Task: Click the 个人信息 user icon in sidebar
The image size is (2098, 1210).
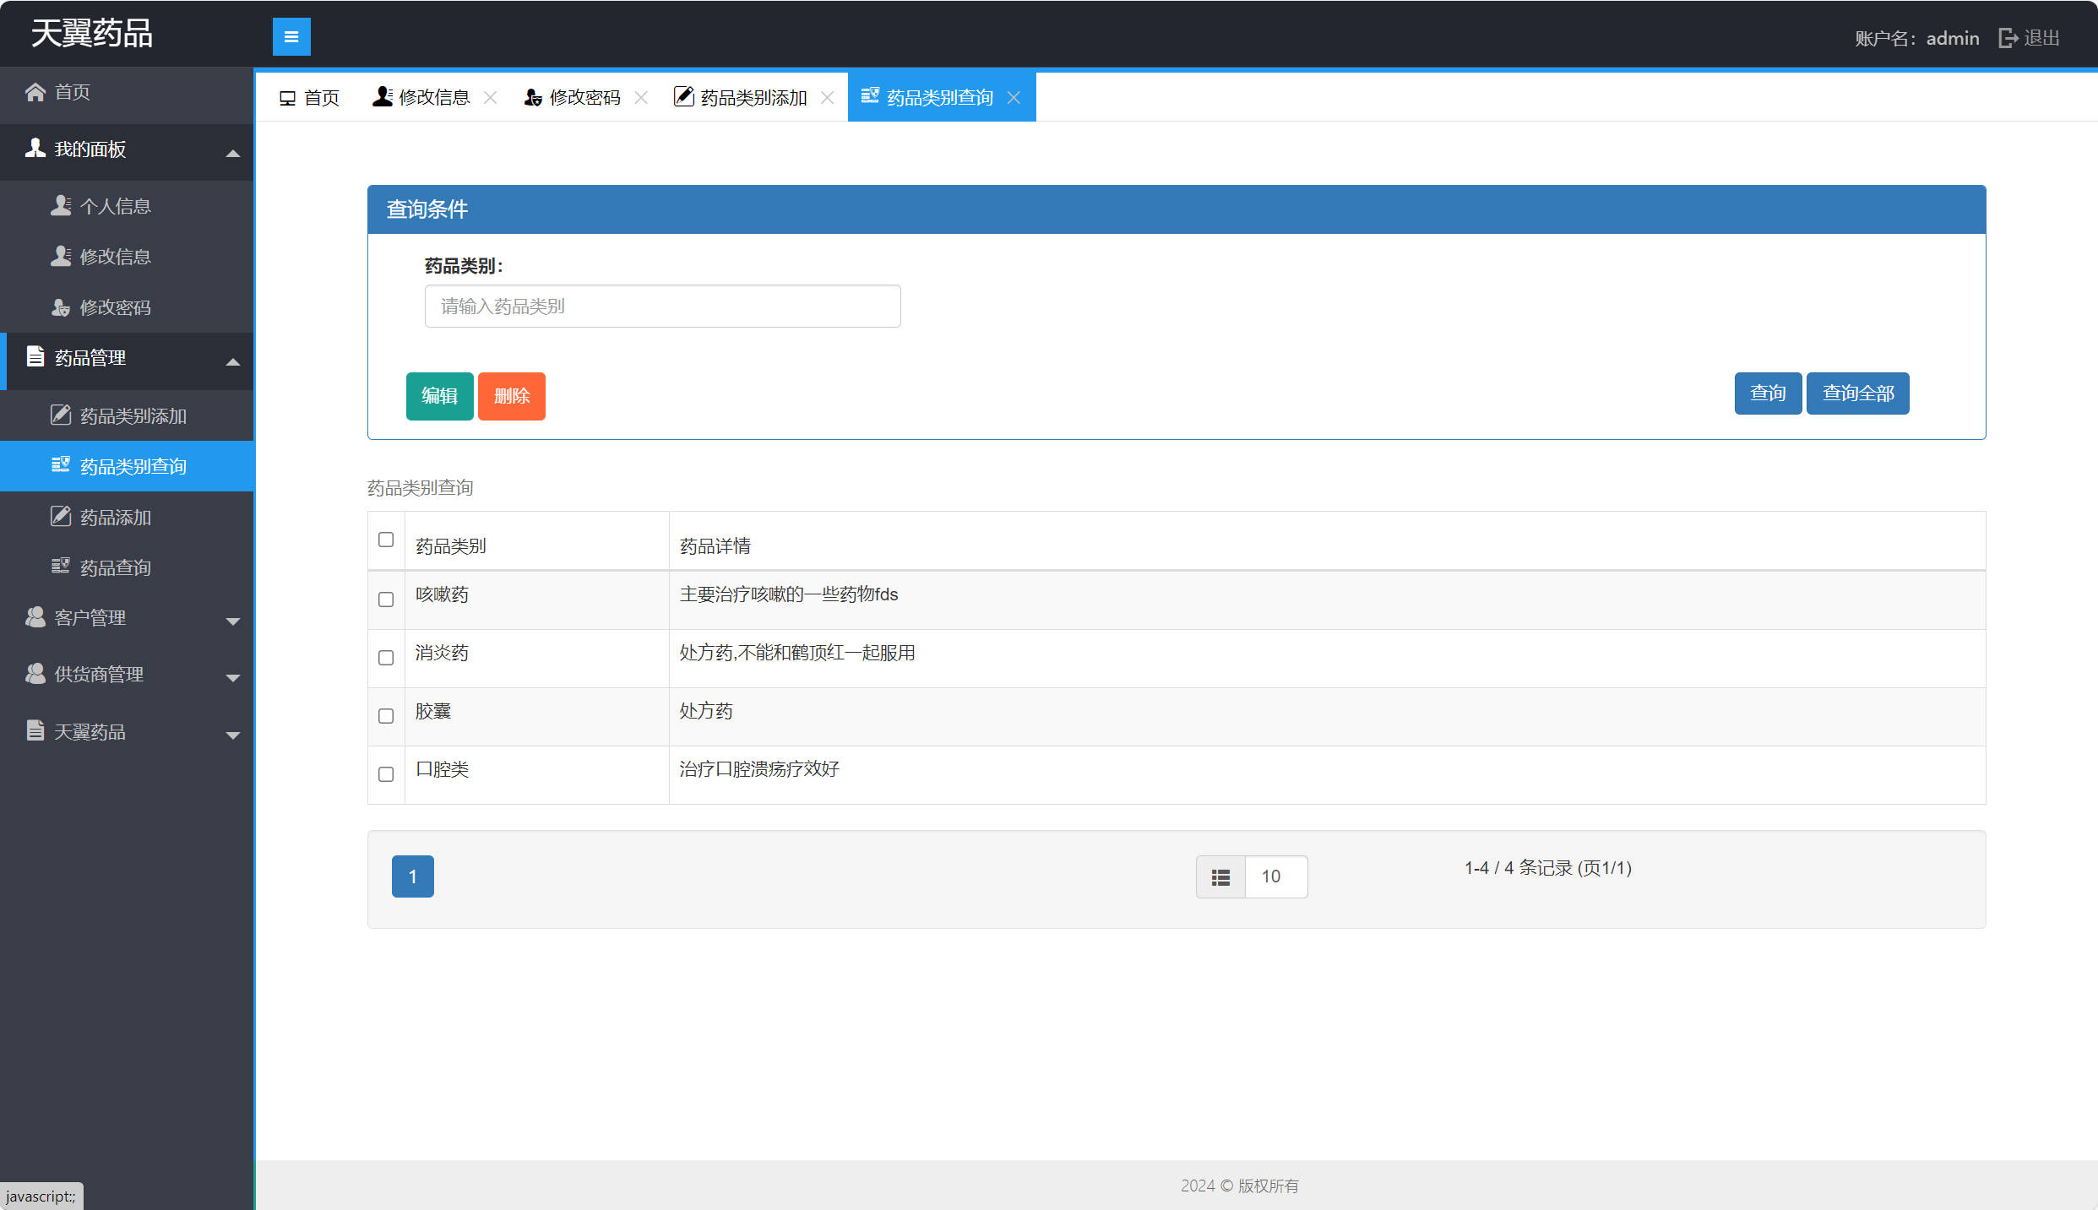Action: click(x=61, y=206)
